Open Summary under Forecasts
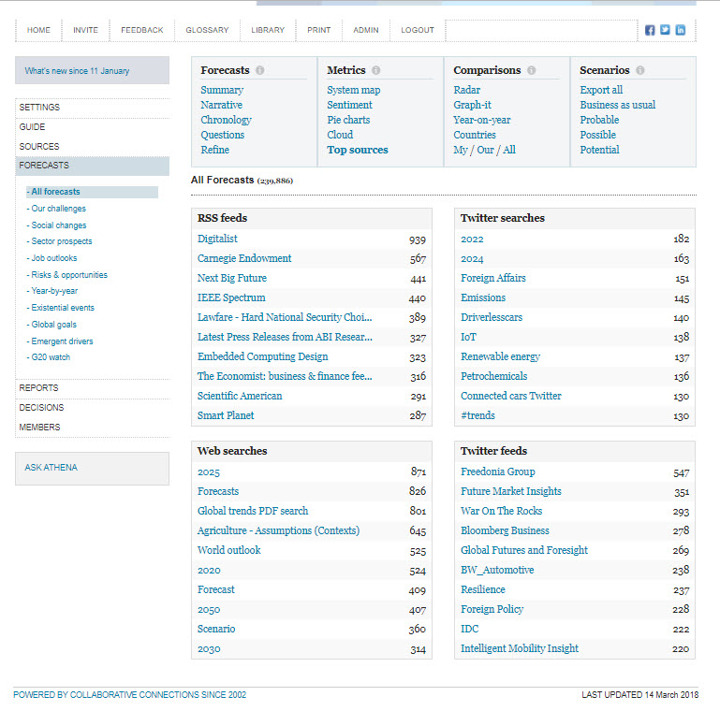The image size is (720, 711). click(x=222, y=90)
